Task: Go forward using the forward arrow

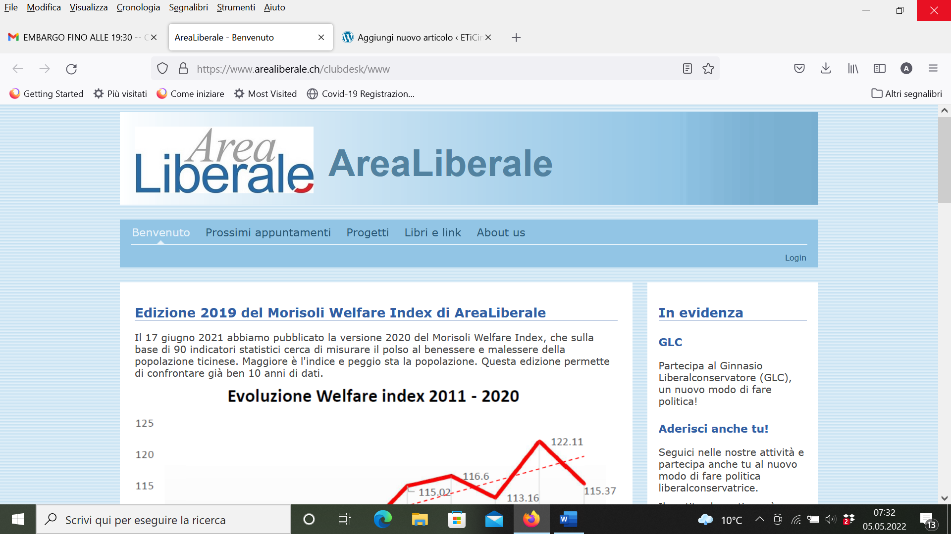Action: [45, 69]
